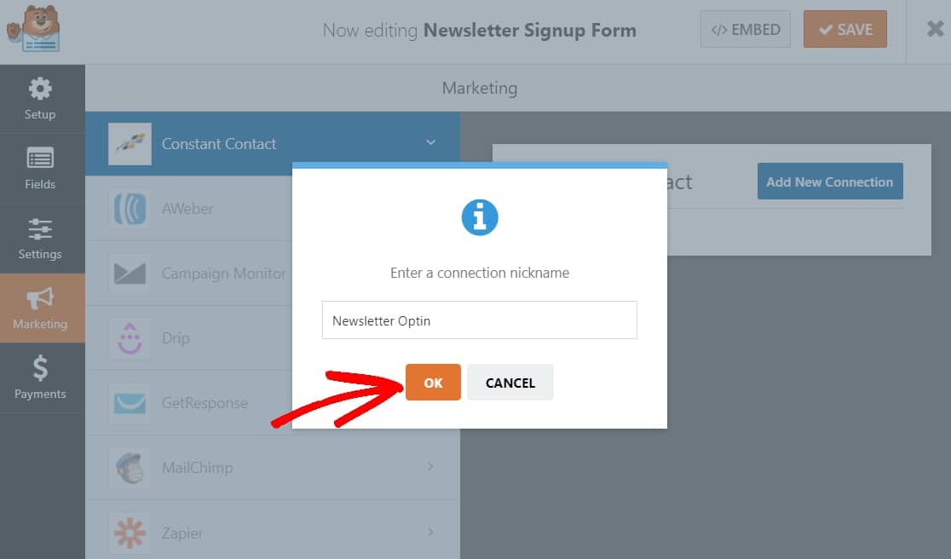Click the connection nickname text field
This screenshot has height=559, width=951.
pos(479,320)
